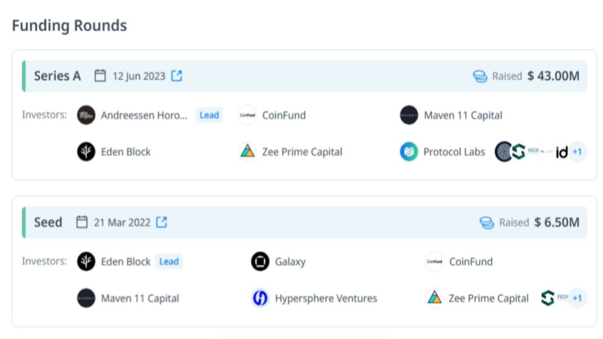The height and width of the screenshot is (339, 603).
Task: Expand the +1 more investors in Series A
Action: [x=577, y=152]
